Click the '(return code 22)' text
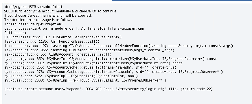 pyautogui.click(x=197, y=89)
